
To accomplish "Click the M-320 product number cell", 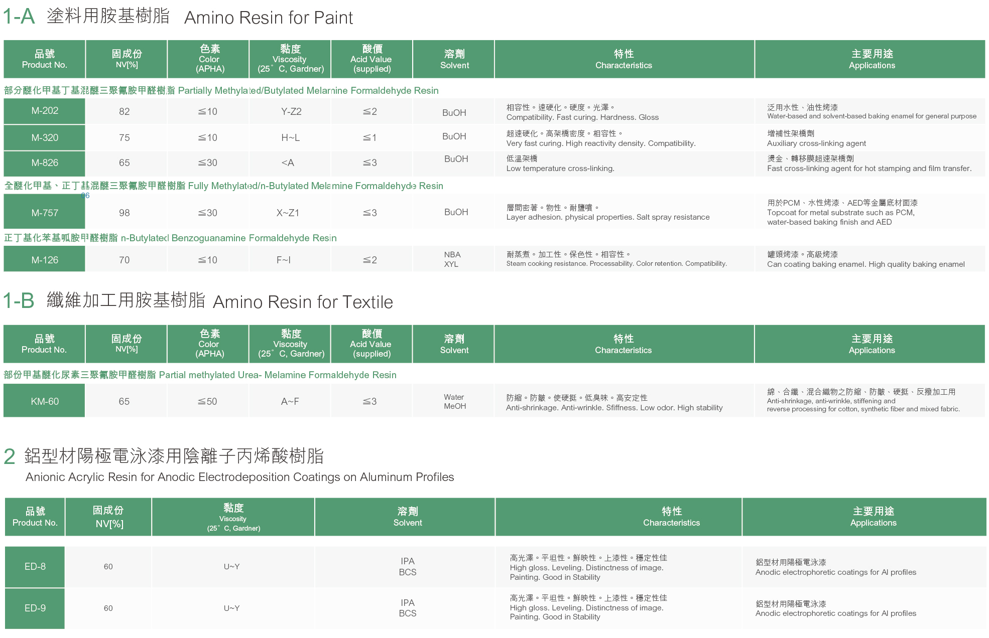I will pos(45,137).
